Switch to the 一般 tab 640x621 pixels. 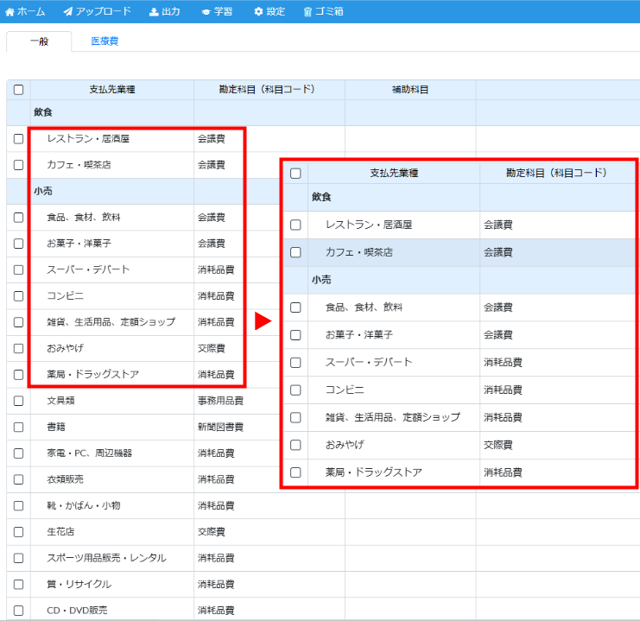pos(39,41)
